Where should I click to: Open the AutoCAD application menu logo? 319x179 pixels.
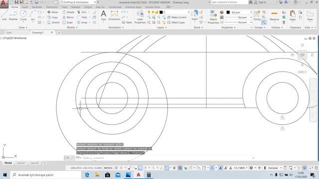tap(4, 4)
